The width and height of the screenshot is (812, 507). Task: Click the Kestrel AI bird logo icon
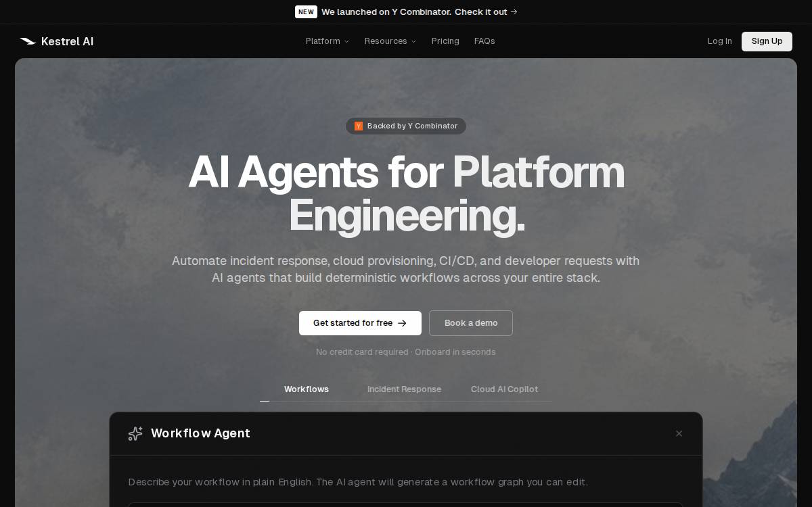28,41
